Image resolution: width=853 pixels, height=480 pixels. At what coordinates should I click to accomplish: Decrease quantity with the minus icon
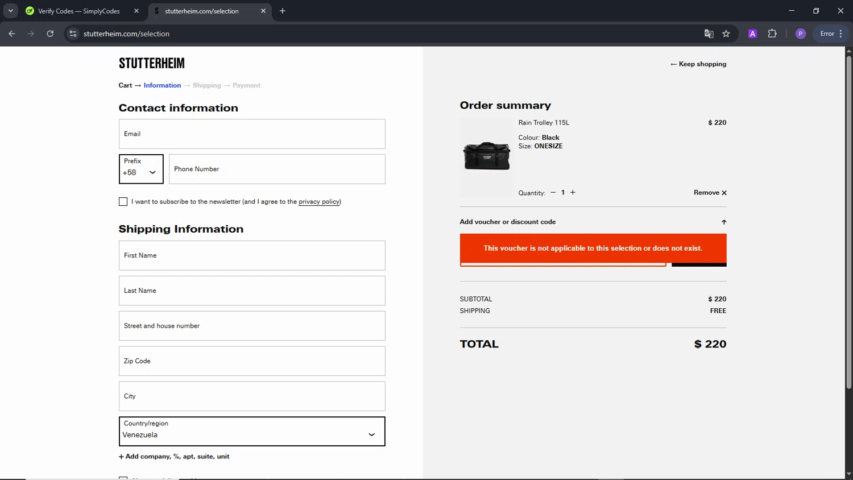click(553, 193)
